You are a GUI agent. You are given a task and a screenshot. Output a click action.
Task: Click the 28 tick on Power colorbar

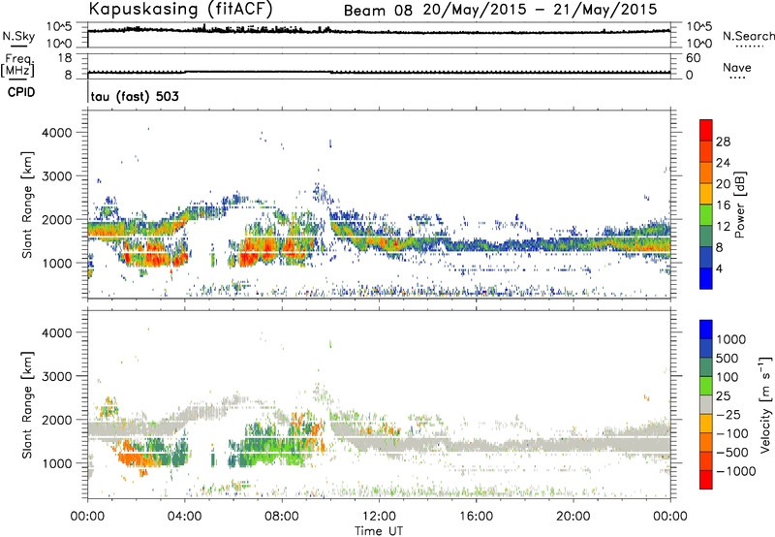tap(723, 142)
